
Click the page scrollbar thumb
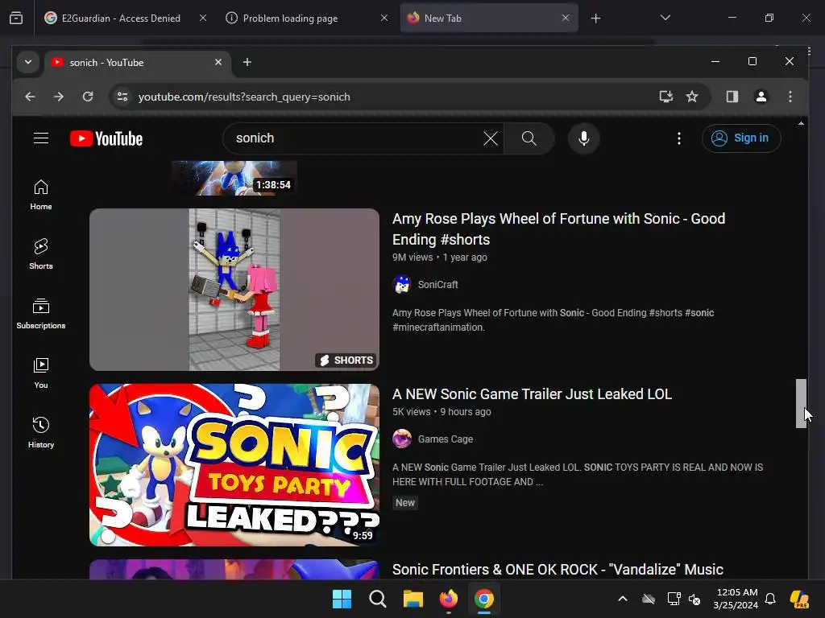[x=801, y=404]
